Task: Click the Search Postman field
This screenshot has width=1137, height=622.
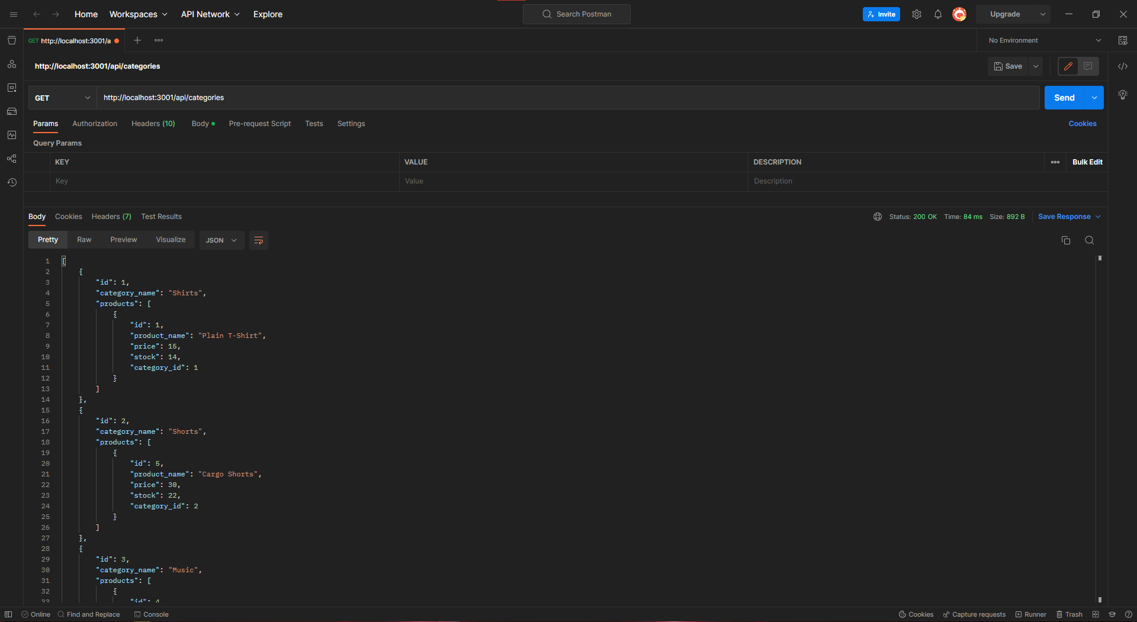Action: click(577, 14)
